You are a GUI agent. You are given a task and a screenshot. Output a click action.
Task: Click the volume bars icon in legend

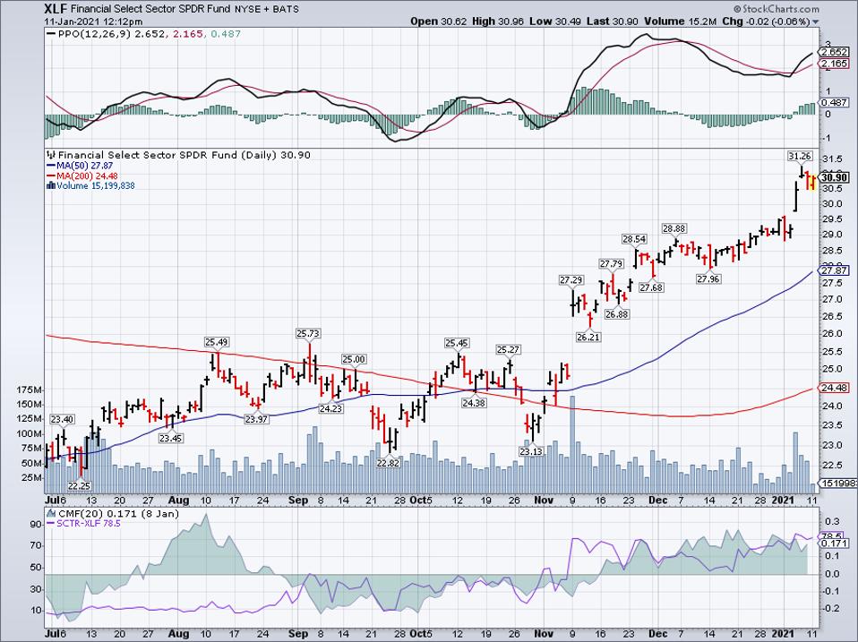[x=51, y=186]
